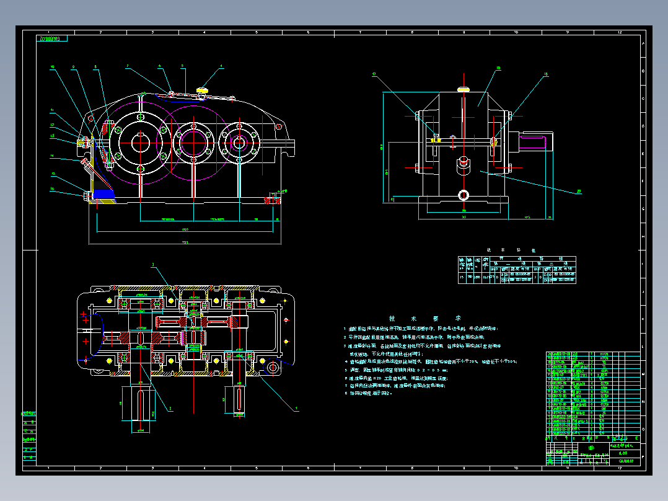
Task: Click the oil level hatching at lower left of housing
Action: click(x=103, y=190)
